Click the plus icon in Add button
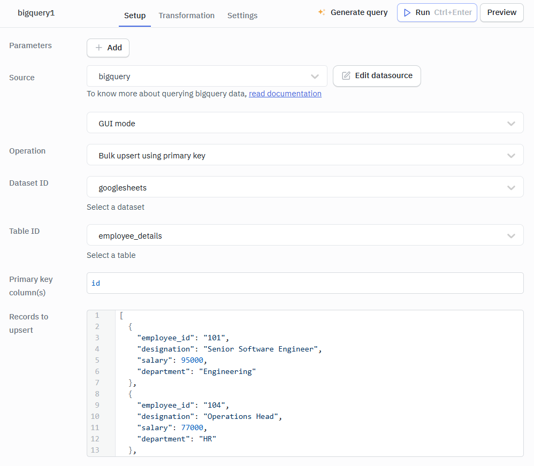The width and height of the screenshot is (534, 466). (99, 48)
